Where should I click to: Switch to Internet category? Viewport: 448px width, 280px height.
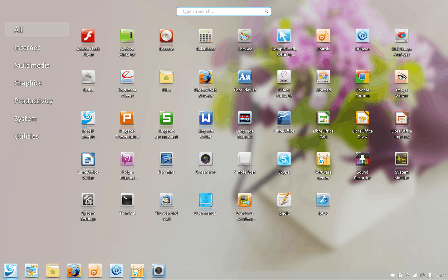tap(27, 48)
